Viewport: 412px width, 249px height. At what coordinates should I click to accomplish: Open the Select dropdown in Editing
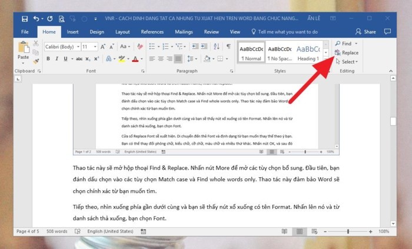pyautogui.click(x=347, y=62)
